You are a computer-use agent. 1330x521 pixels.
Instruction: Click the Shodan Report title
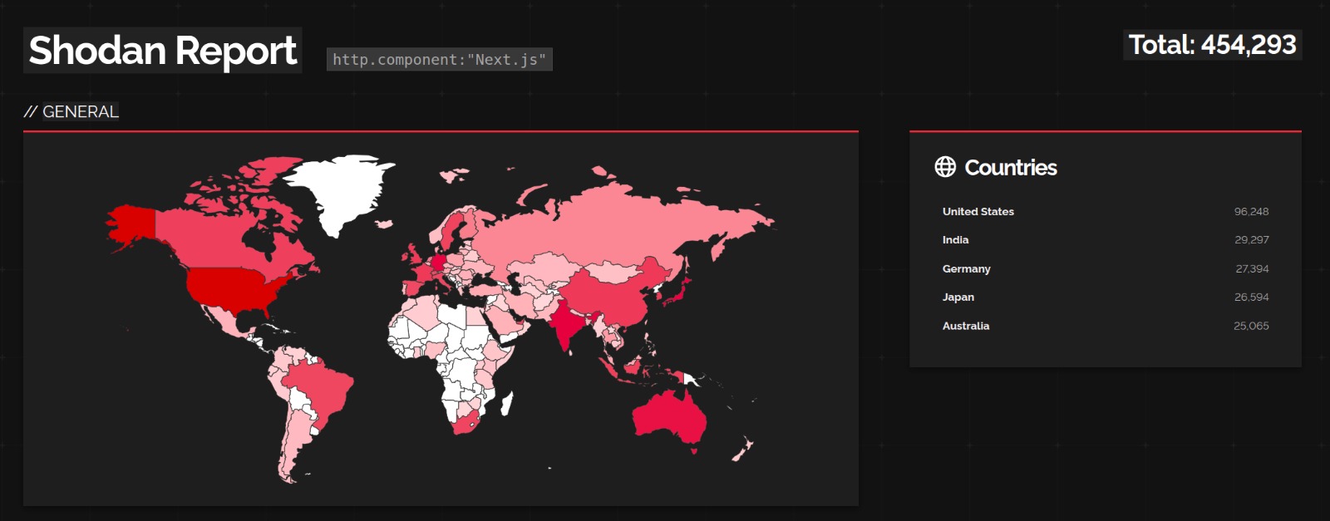tap(163, 51)
